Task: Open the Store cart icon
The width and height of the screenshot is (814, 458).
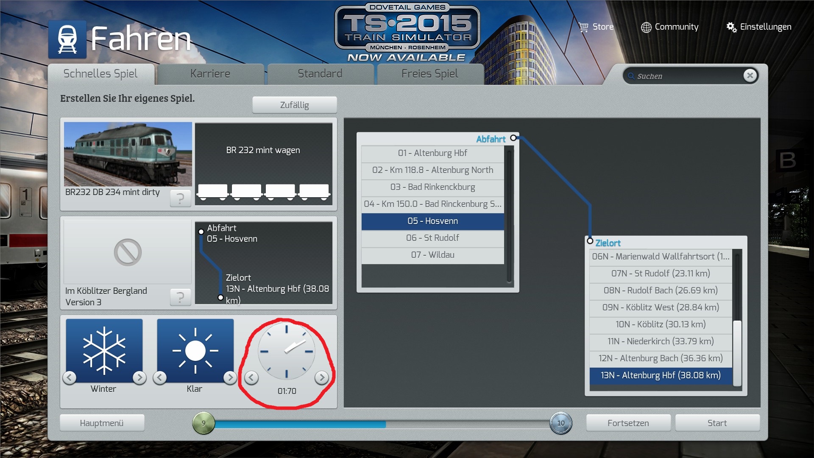Action: click(584, 27)
